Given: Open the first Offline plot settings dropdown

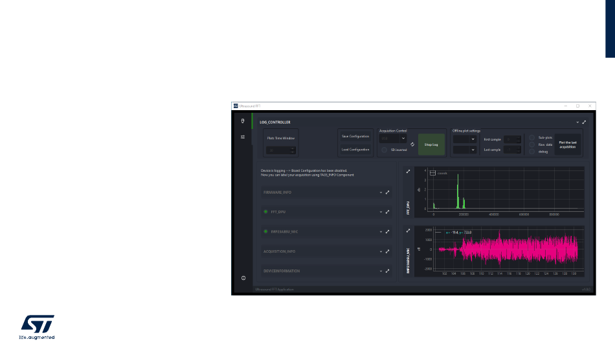Looking at the screenshot, I should (465, 139).
